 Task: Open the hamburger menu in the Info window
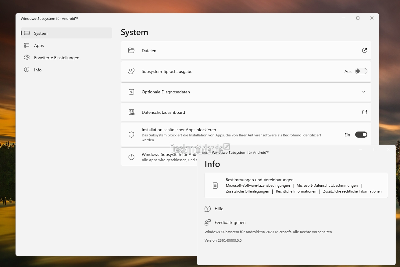coord(205,152)
